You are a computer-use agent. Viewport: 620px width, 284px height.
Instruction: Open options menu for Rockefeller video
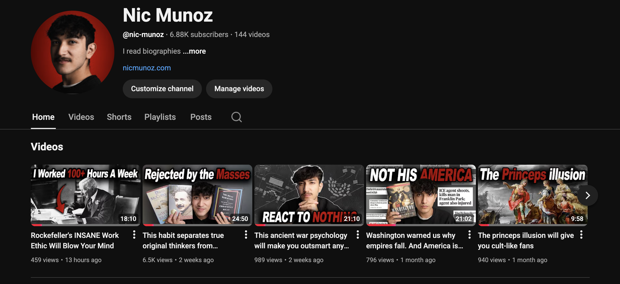point(134,234)
